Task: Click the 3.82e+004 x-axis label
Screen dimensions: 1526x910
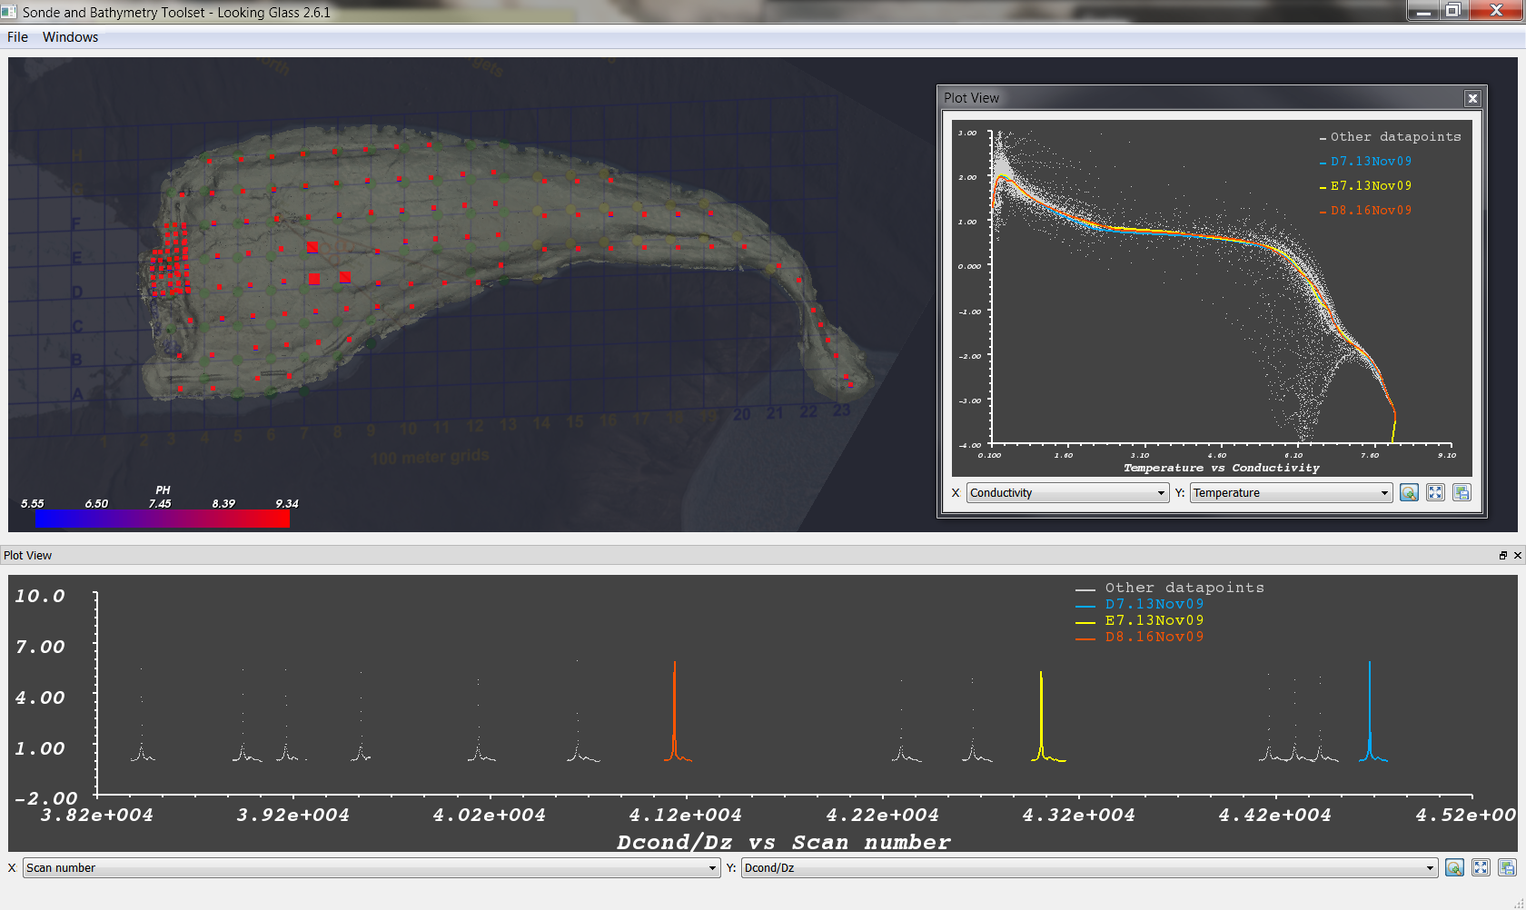Action: click(x=97, y=815)
